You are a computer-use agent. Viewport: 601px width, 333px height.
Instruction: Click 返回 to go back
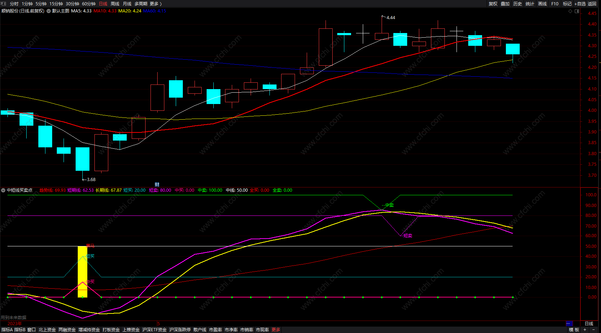tap(592, 4)
